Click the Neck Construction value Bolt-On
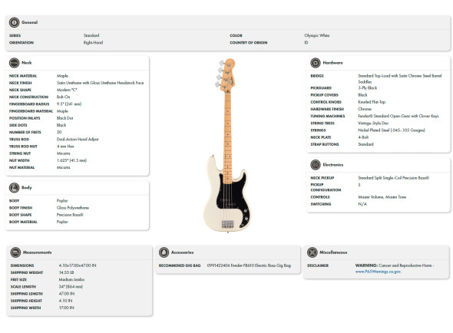Screen dimensions: 453x333 coord(63,97)
